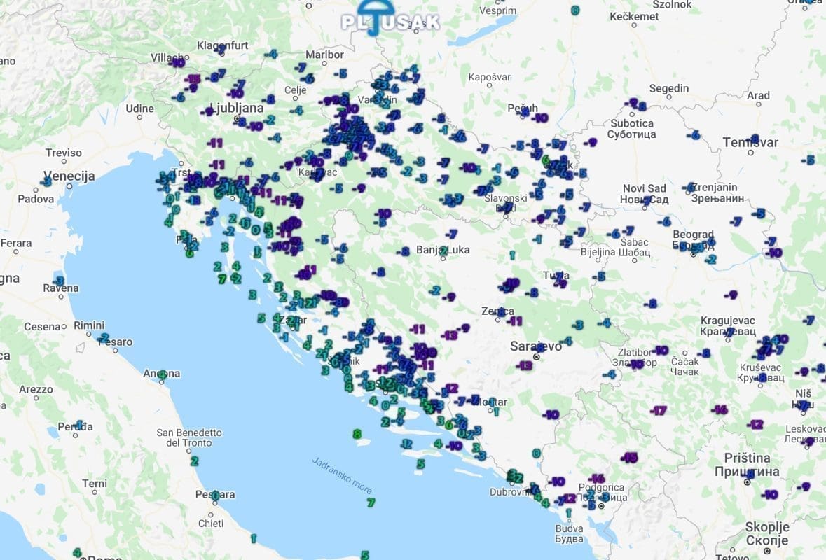Select the -17 temperature marker
826x560 pixels.
click(658, 410)
